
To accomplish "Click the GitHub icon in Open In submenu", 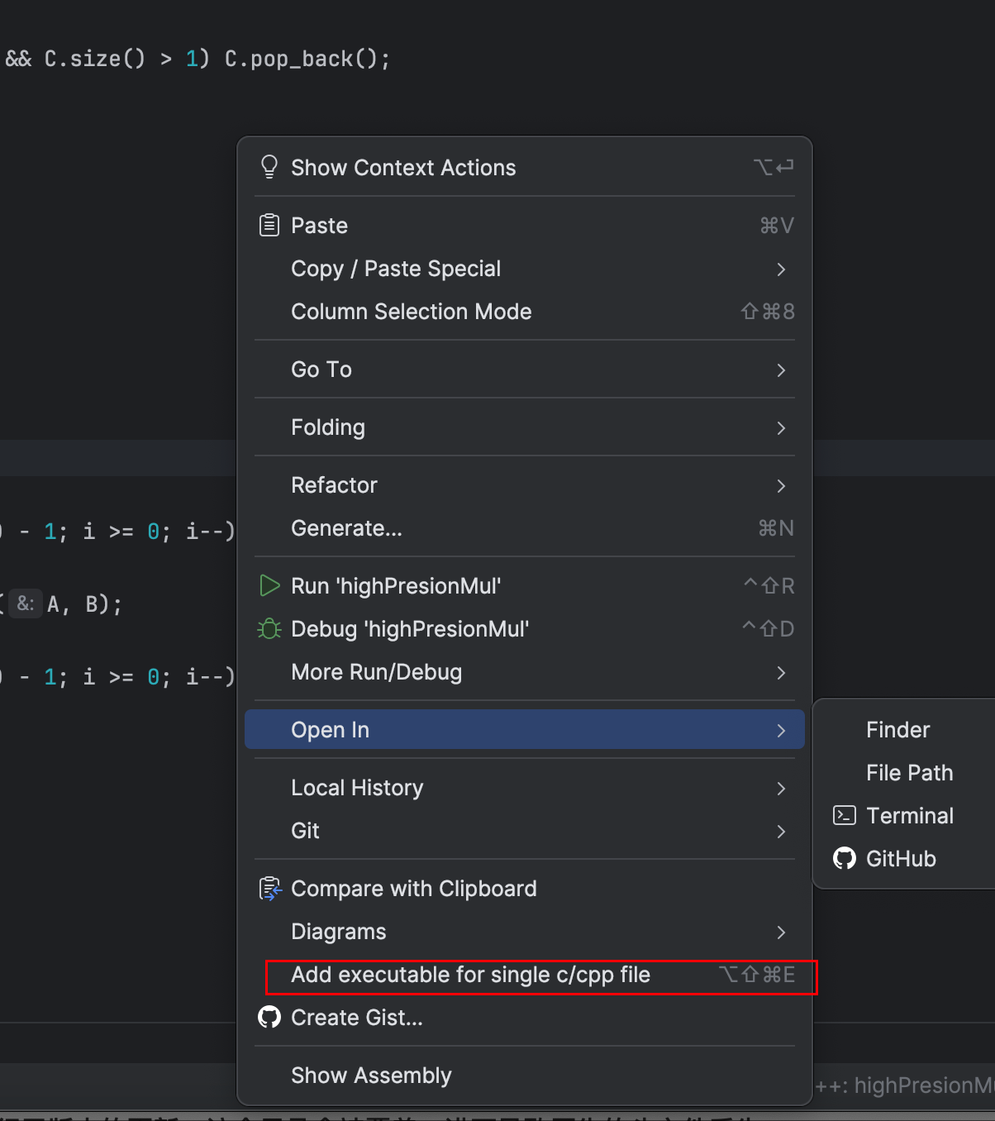I will pos(845,858).
